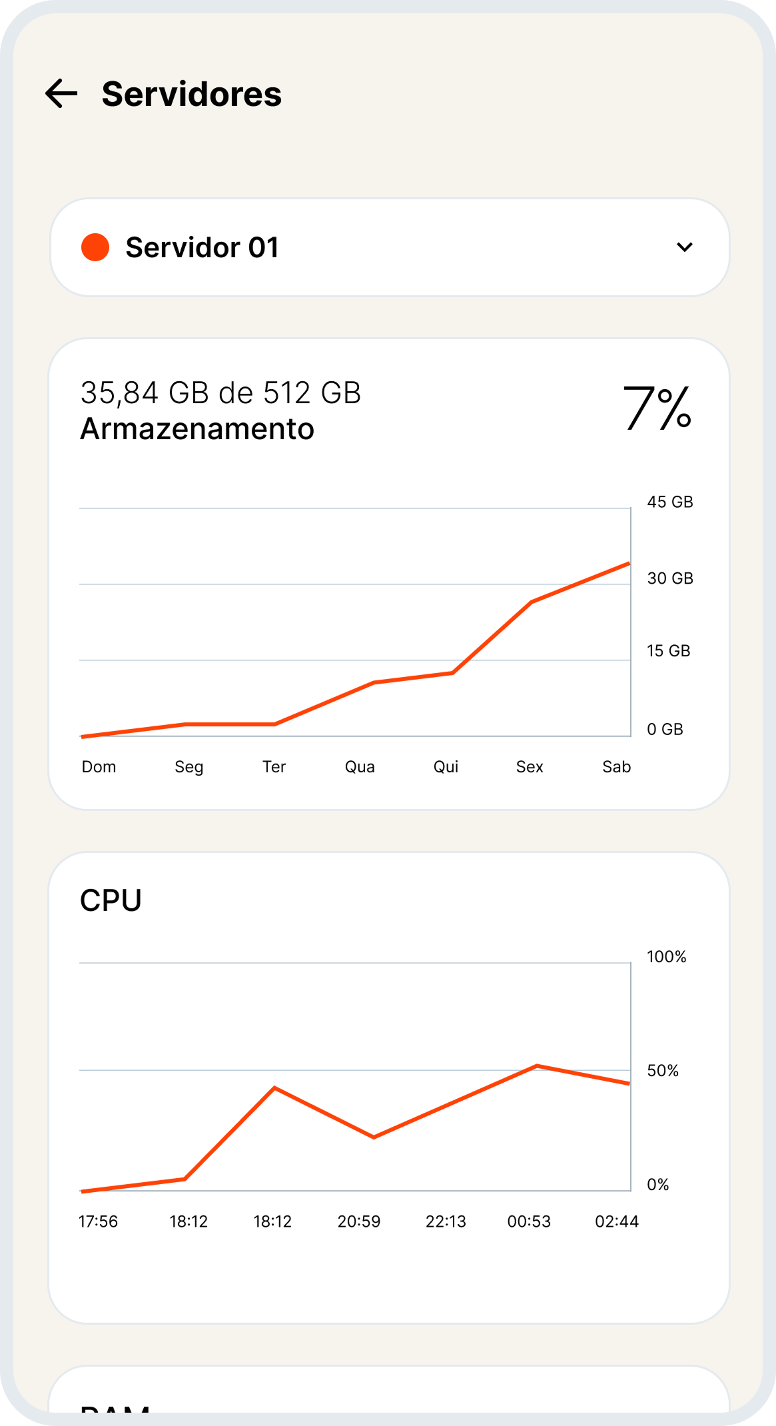Screen dimensions: 776x1426
Task: Select the 02:44 time label on CPU chart
Action: [616, 1221]
